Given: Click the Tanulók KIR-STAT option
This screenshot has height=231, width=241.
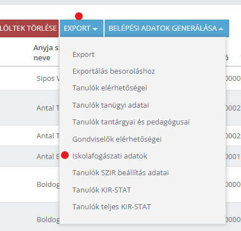Looking at the screenshot, I should coord(102,190).
